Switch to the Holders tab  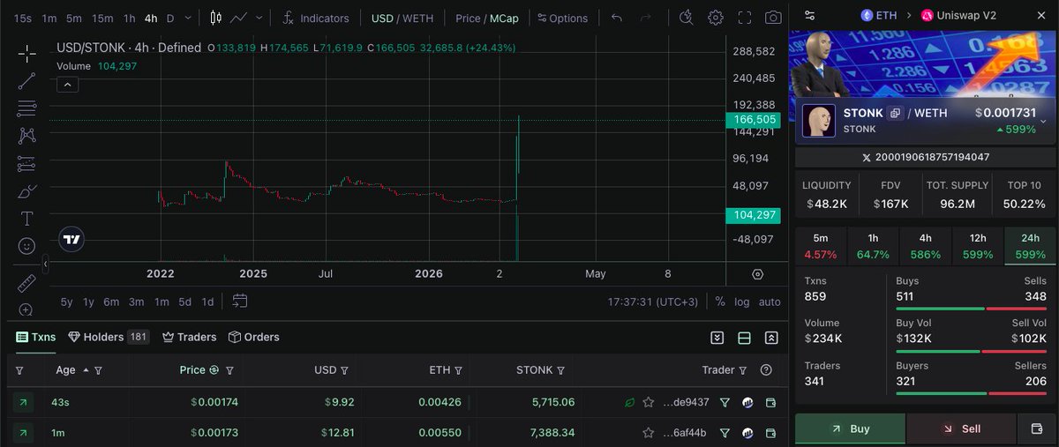coord(108,337)
